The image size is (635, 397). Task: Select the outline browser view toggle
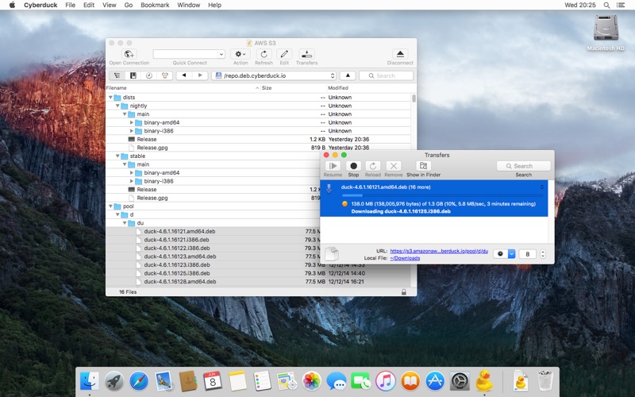point(117,75)
